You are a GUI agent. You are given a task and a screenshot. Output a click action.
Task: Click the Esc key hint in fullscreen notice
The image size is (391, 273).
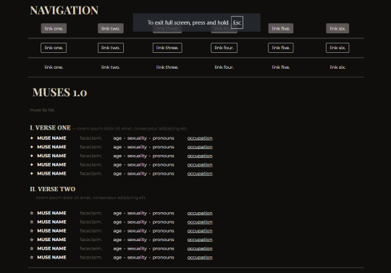click(x=237, y=22)
